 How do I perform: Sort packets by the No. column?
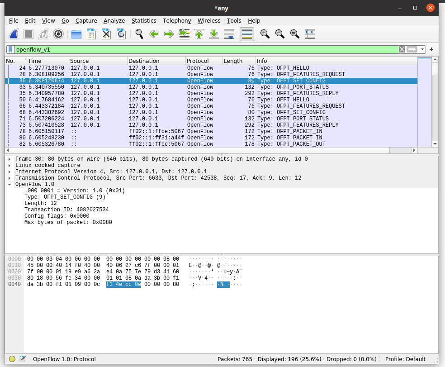click(16, 61)
